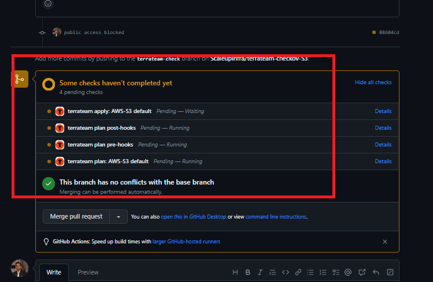Open Details for terrateam plan pre-hooks

383,145
